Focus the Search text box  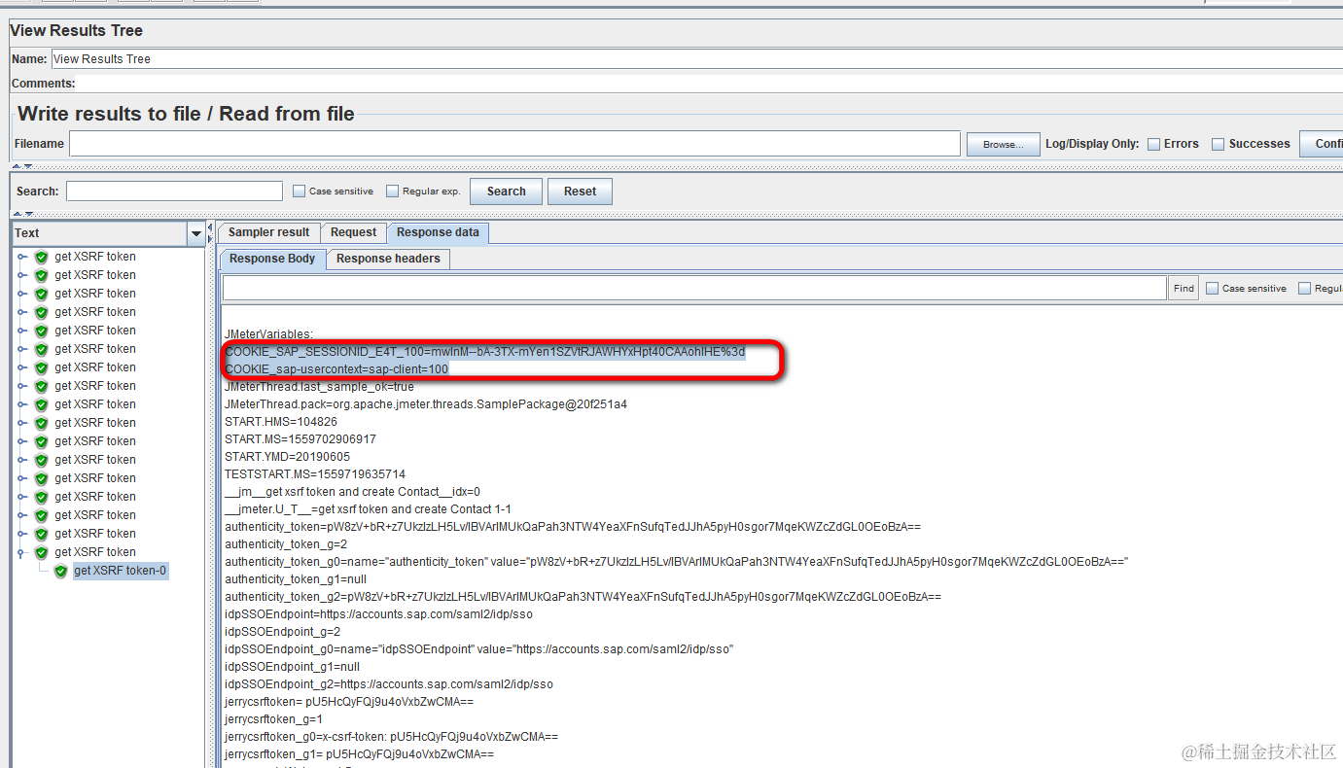174,192
